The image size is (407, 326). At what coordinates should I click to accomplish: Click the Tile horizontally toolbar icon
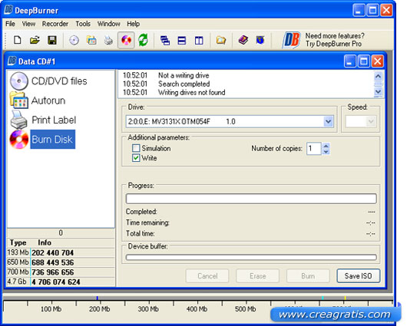[182, 41]
